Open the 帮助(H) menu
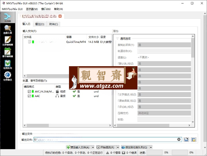The height and width of the screenshot is (156, 207). (x=58, y=9)
